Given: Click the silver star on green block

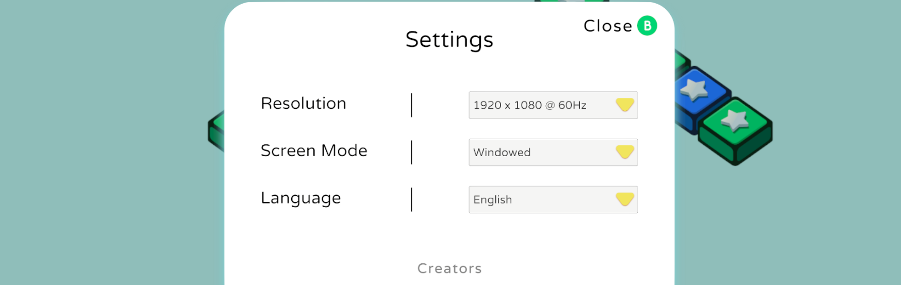Looking at the screenshot, I should click(735, 121).
